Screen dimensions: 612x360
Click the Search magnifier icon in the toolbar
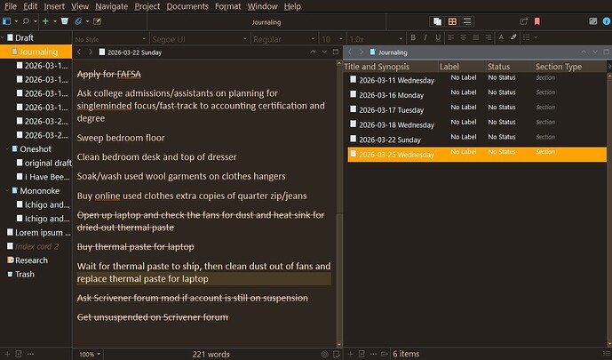[x=26, y=21]
